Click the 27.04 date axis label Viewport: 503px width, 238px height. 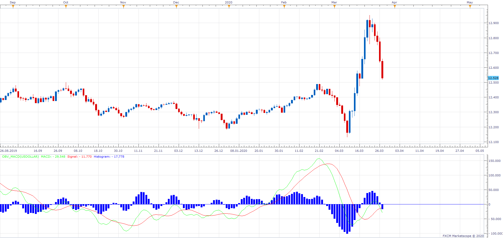point(460,151)
